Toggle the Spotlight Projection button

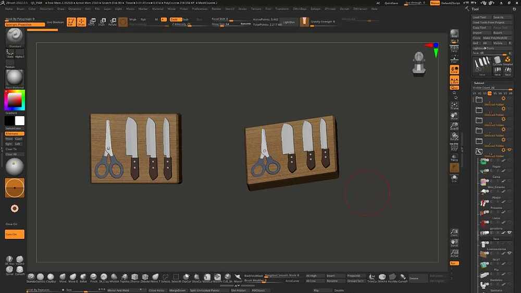click(24, 25)
